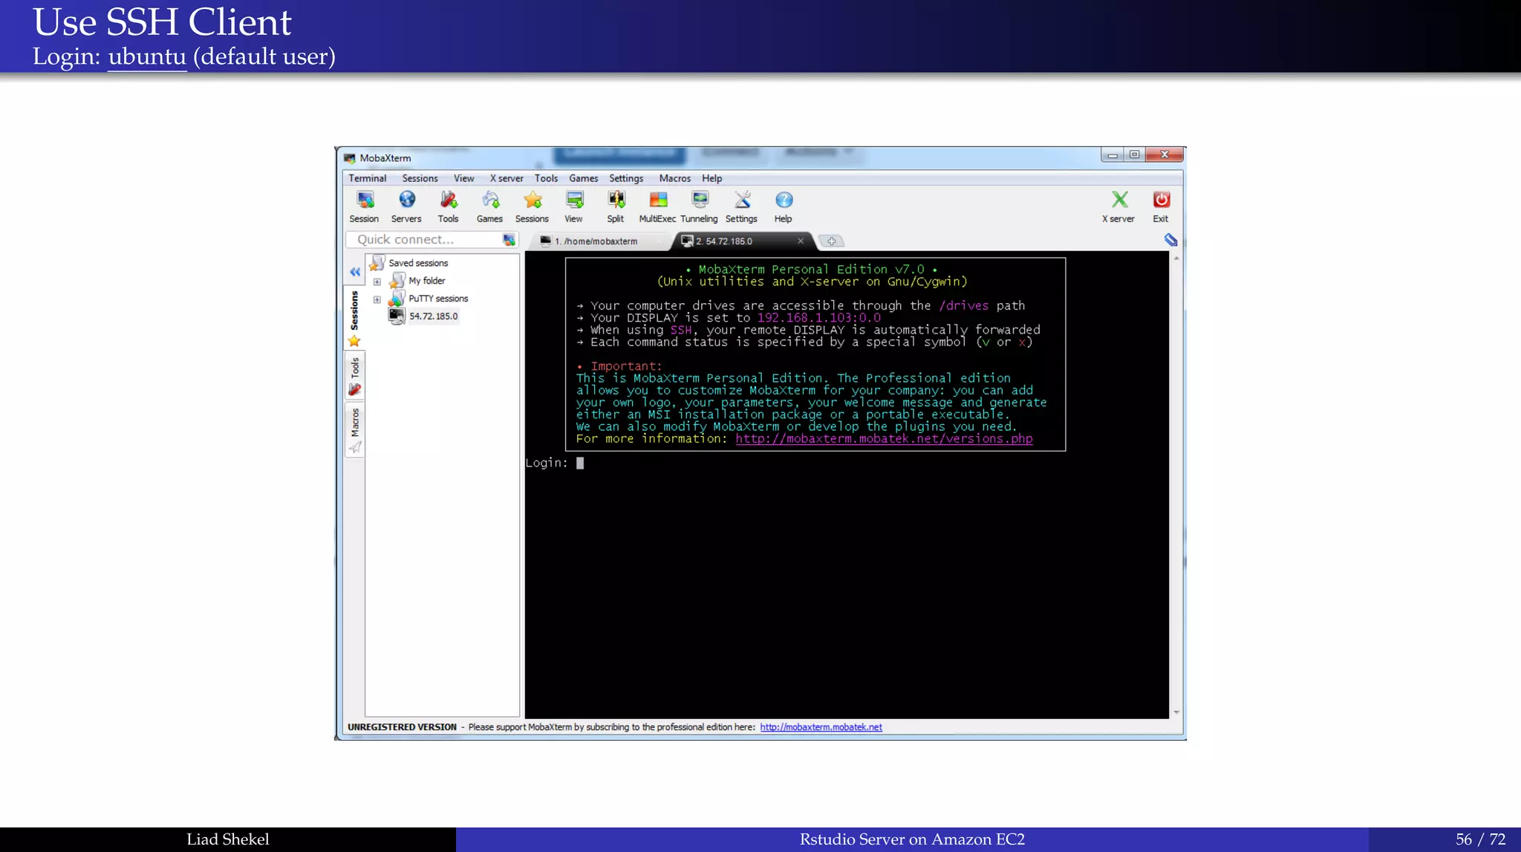Minimize the MobaXterm window
The height and width of the screenshot is (852, 1521).
(x=1112, y=155)
